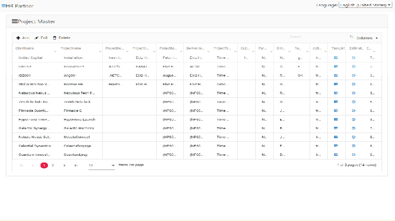395x221 pixels.
Task: Go to page 2
Action: [x=53, y=165]
